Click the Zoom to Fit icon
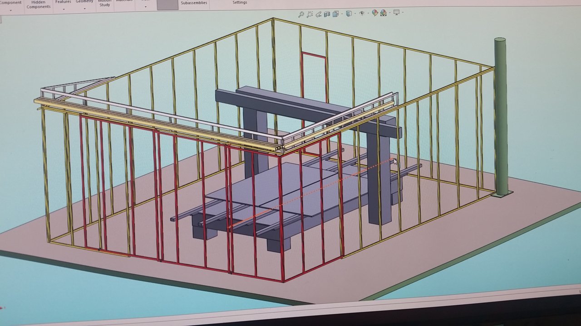 click(301, 14)
